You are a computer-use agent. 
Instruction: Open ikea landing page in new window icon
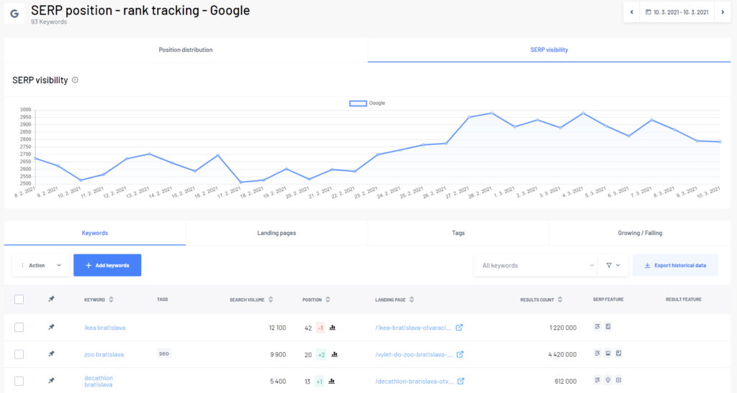coord(459,328)
